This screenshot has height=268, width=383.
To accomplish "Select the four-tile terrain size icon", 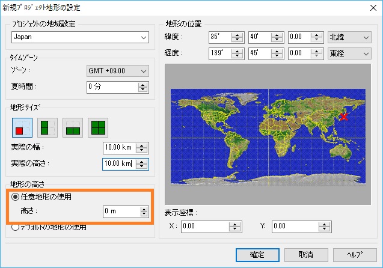I will (97, 127).
